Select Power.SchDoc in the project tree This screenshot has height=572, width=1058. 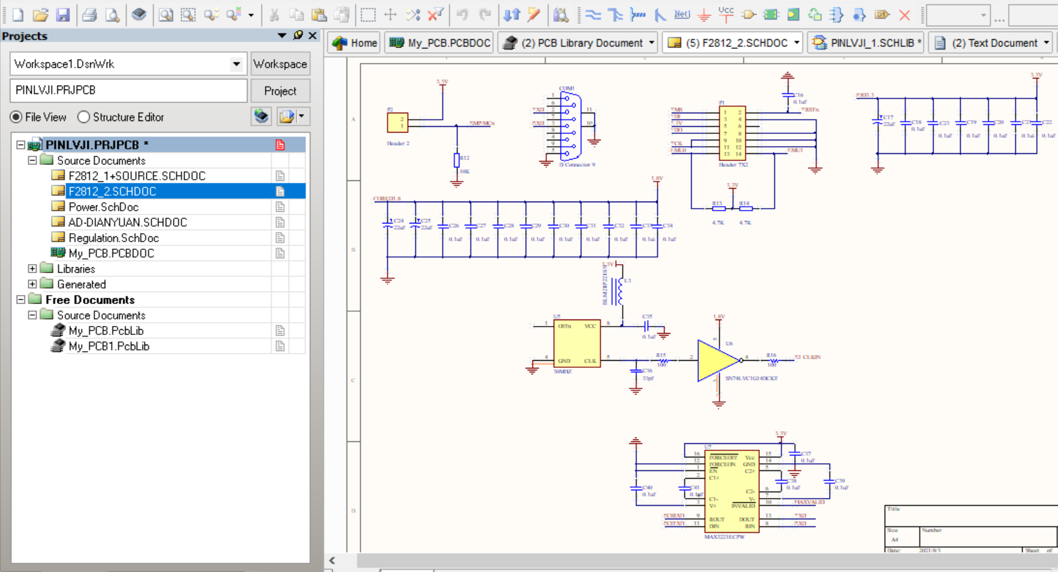103,207
